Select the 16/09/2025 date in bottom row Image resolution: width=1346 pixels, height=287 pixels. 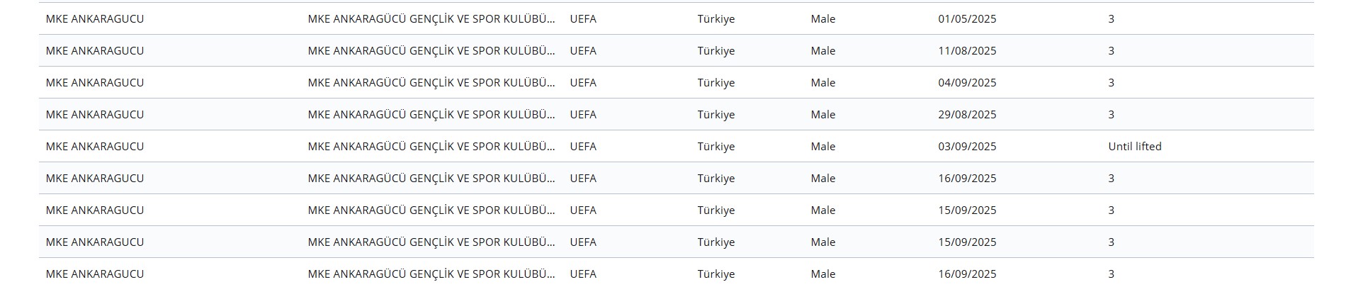point(967,274)
